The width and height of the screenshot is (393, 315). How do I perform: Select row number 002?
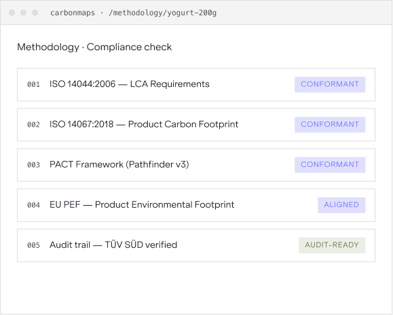(33, 124)
